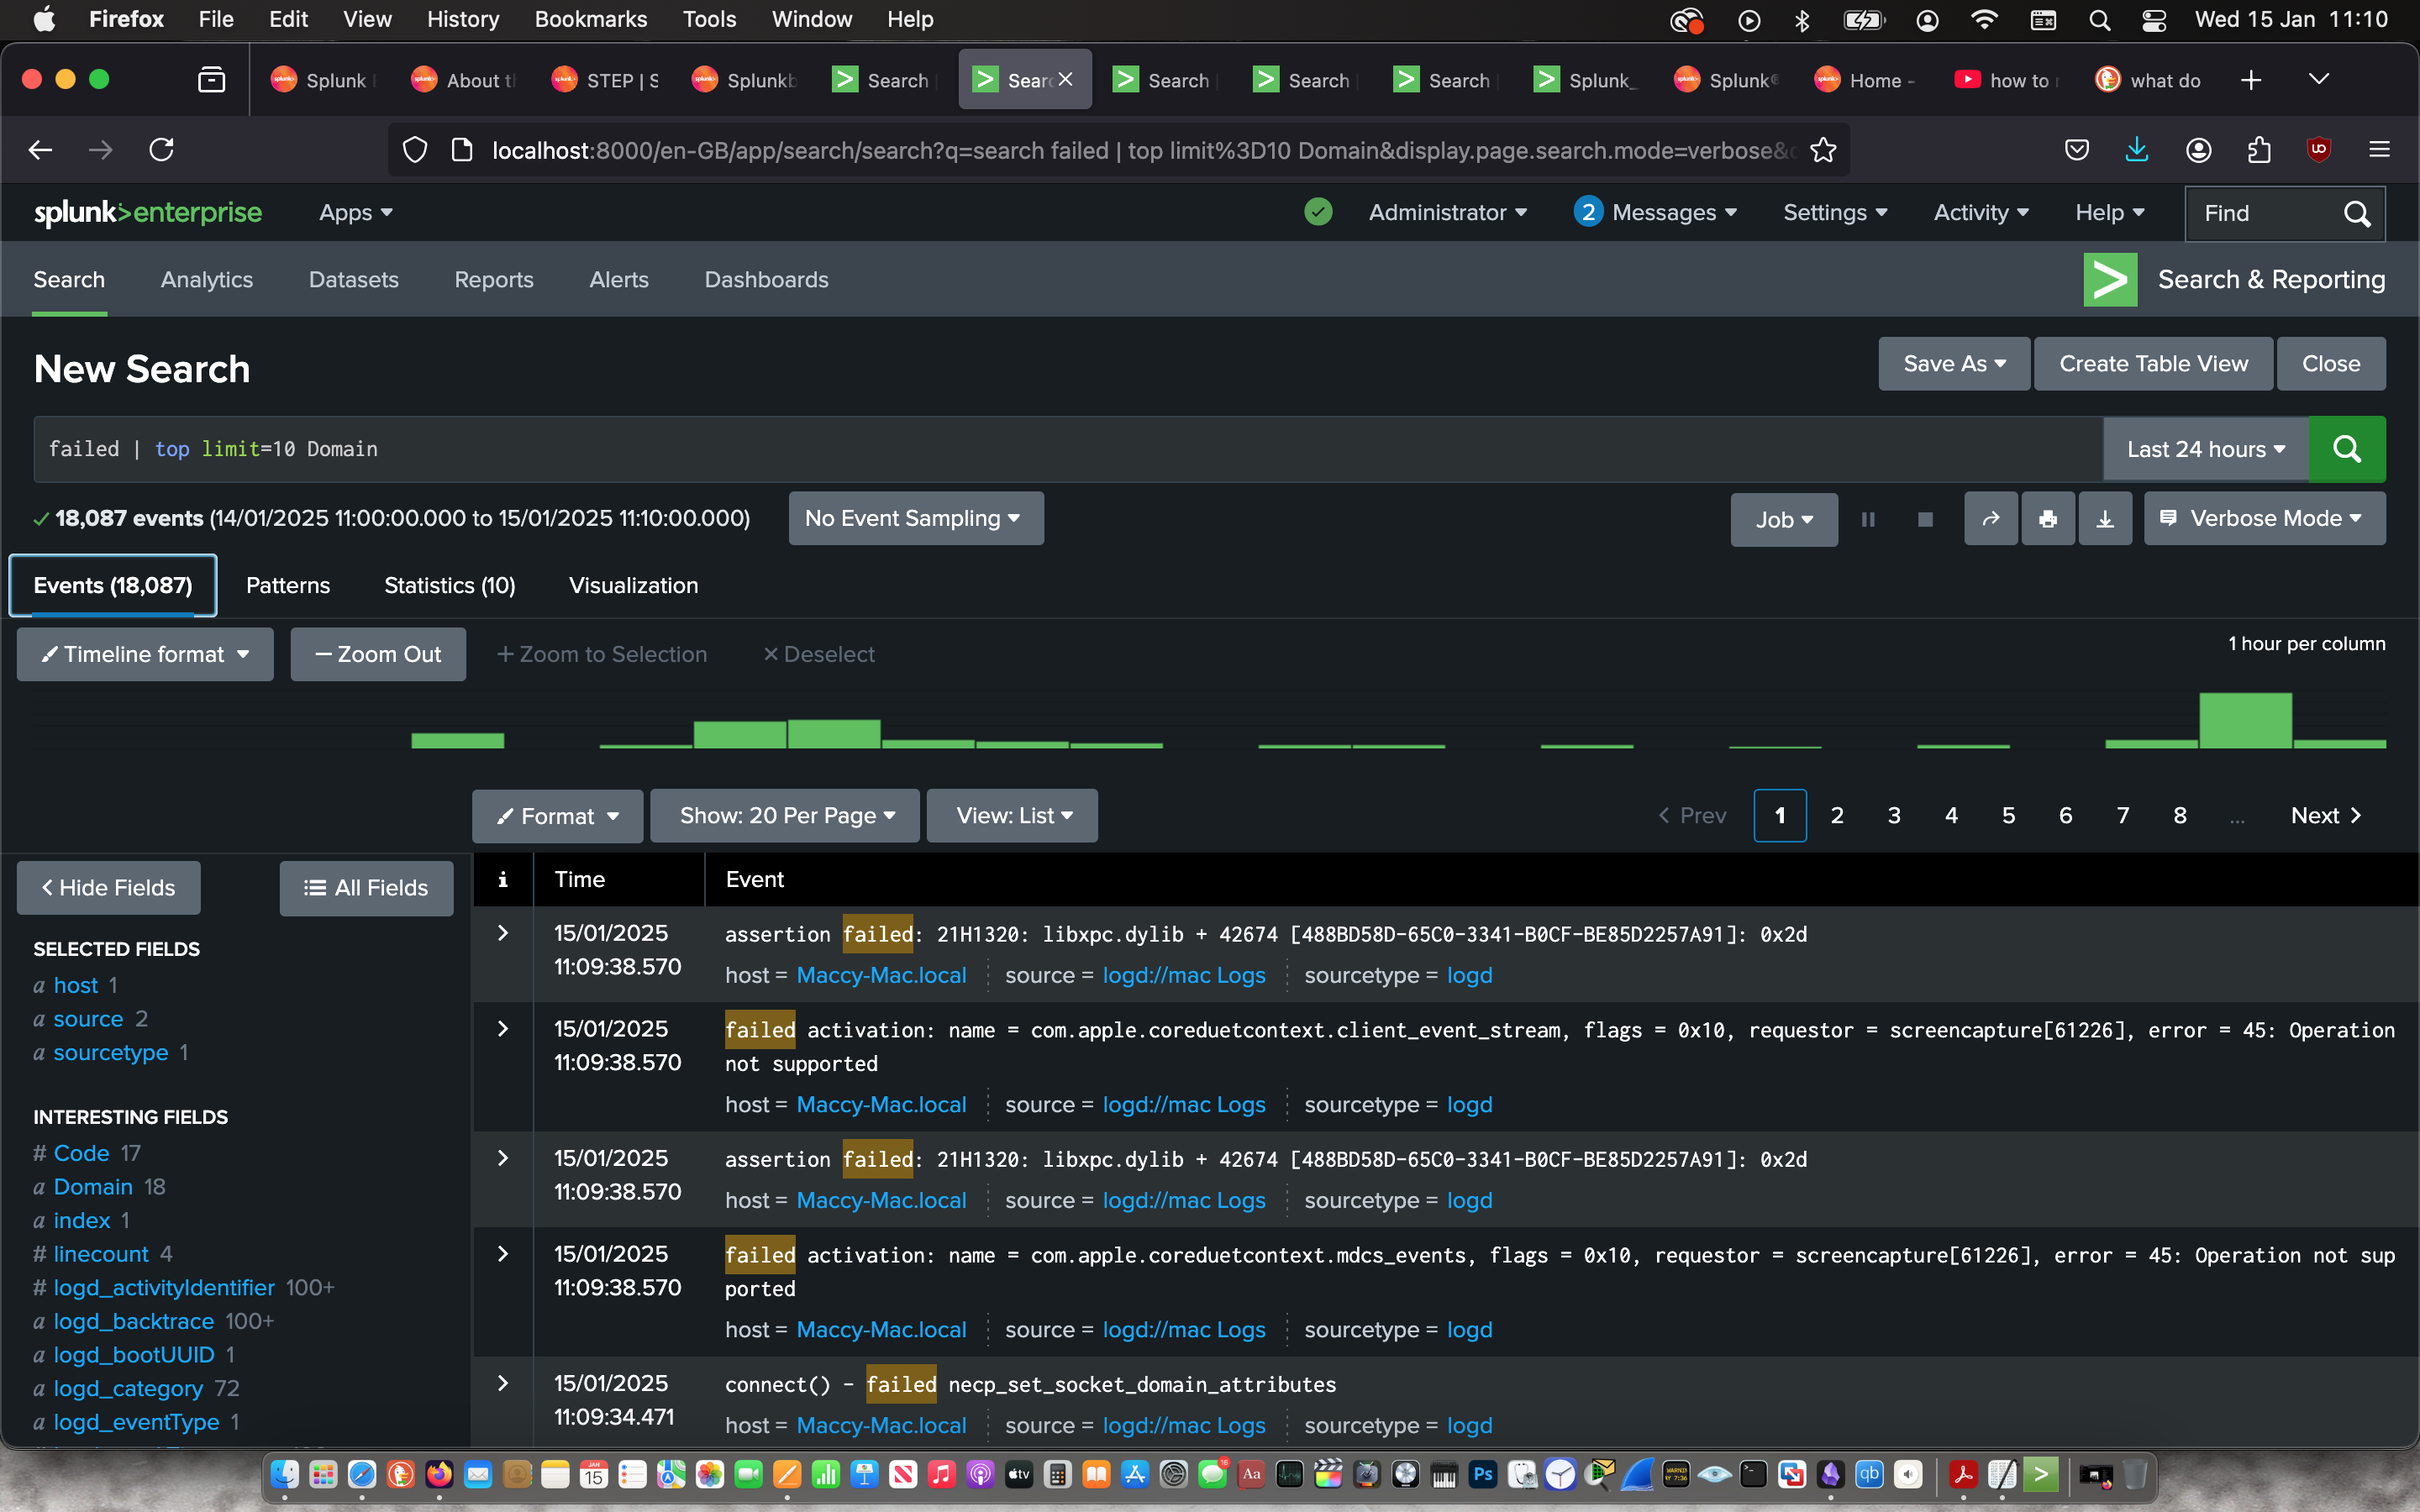Open the Last 24 hours time picker

(2205, 449)
